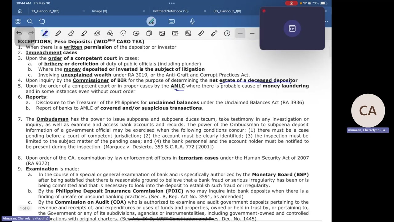Image resolution: width=394 pixels, height=222 pixels.
Task: Select the fountain pen tool
Action: pos(45,33)
